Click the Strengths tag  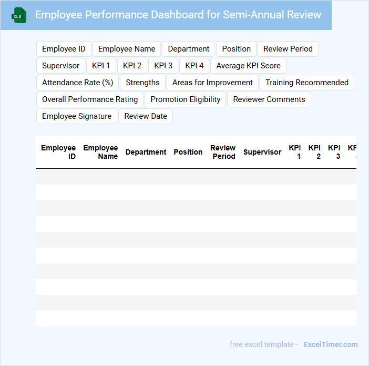142,83
